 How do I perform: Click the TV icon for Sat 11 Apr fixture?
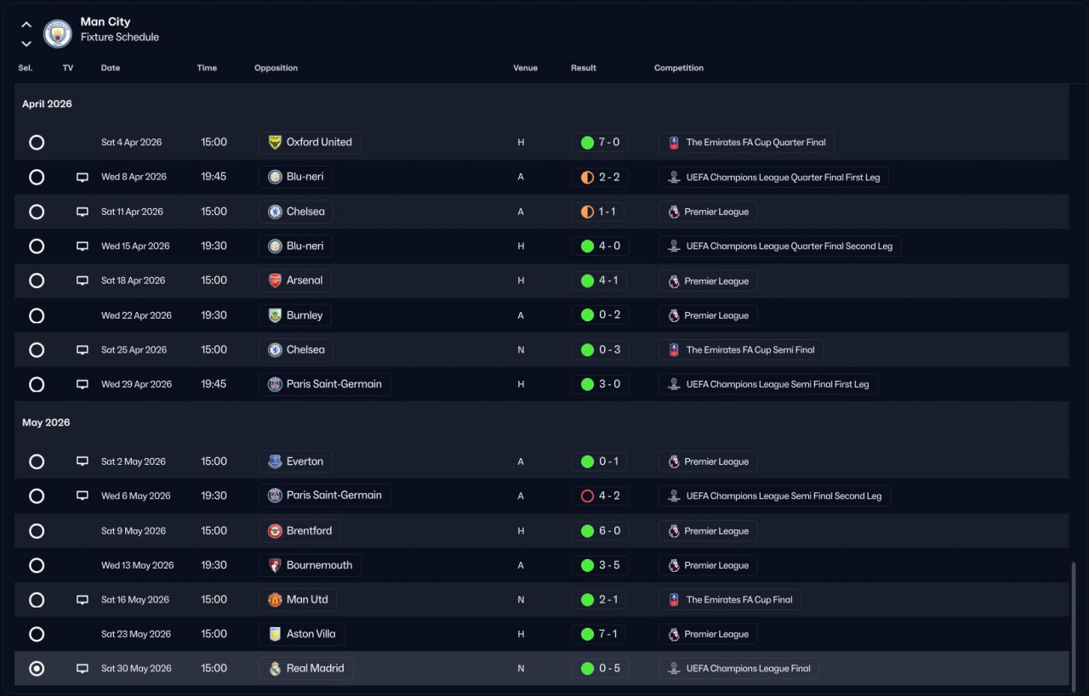(83, 212)
